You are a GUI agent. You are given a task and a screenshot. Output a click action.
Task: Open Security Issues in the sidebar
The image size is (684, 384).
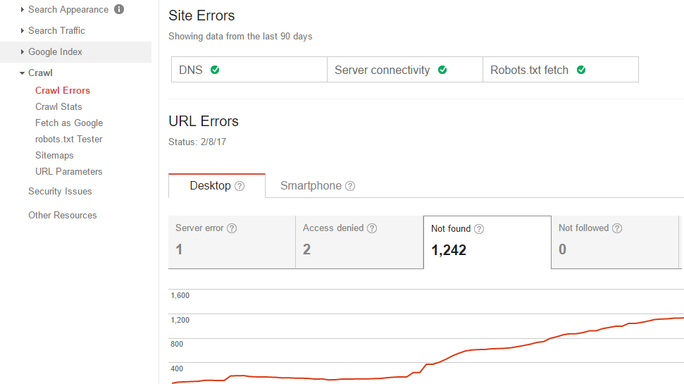(x=60, y=191)
